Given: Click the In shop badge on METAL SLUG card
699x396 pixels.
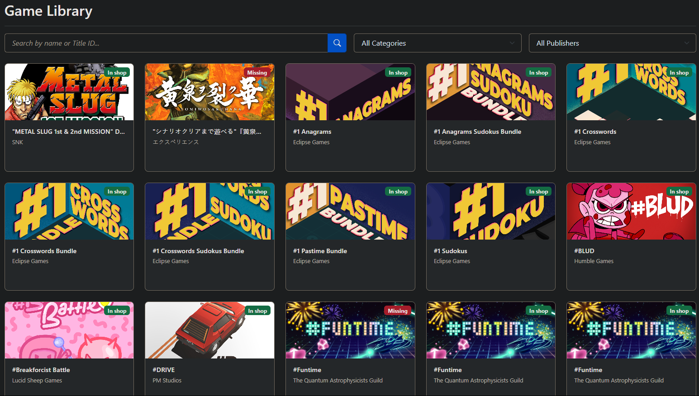Looking at the screenshot, I should point(117,72).
